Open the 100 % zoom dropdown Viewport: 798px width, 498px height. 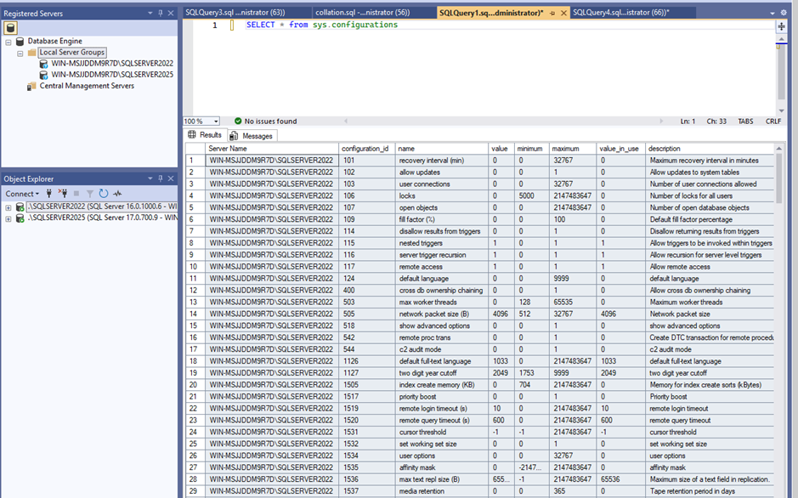click(x=217, y=121)
